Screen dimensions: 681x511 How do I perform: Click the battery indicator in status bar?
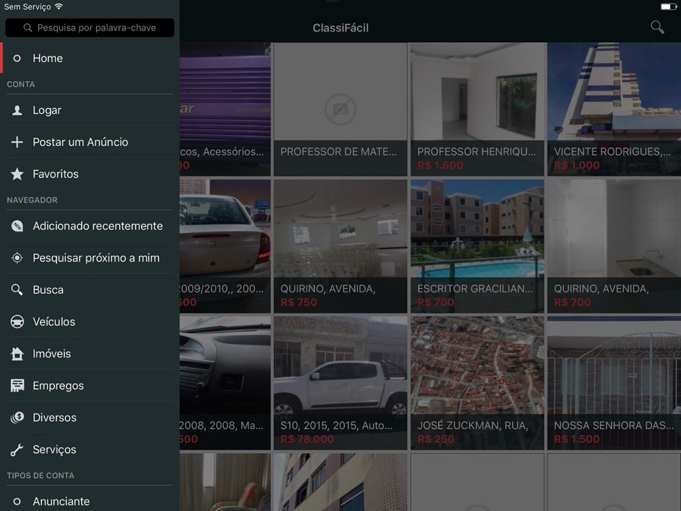(x=669, y=7)
